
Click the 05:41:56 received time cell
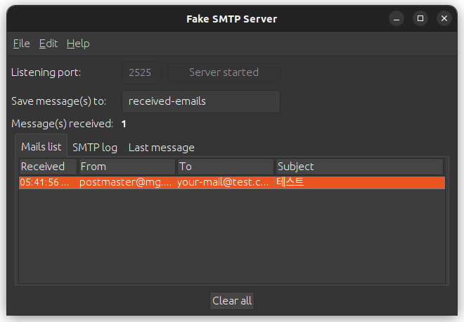46,183
